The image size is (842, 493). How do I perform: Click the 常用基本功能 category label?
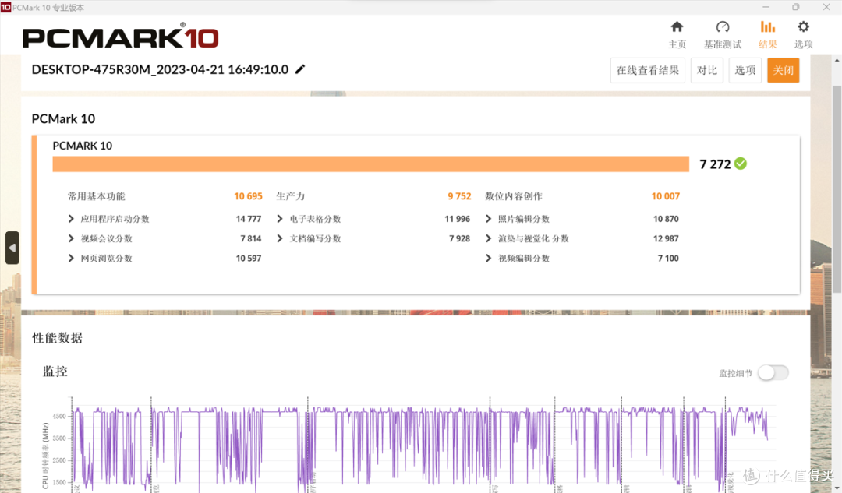point(96,196)
